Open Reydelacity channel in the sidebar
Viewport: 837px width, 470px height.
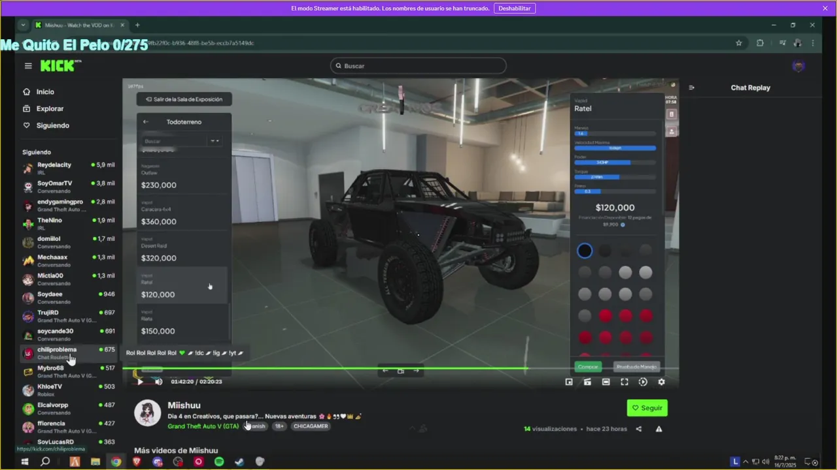click(68, 168)
